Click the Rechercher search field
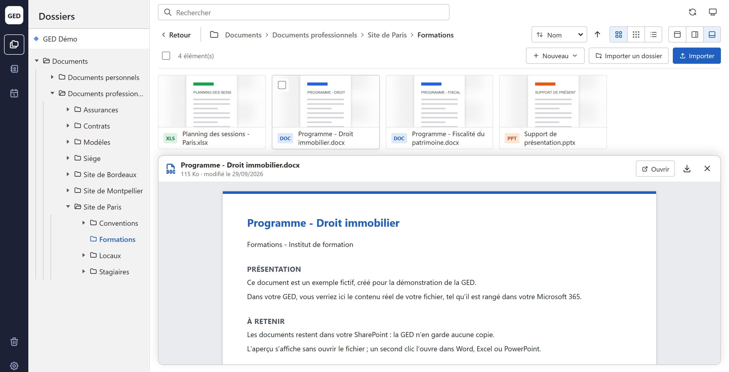Image resolution: width=729 pixels, height=372 pixels. point(304,12)
